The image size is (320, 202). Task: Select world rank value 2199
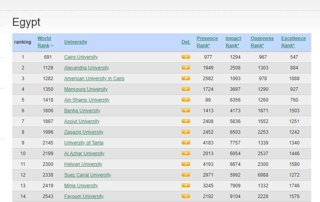point(48,154)
